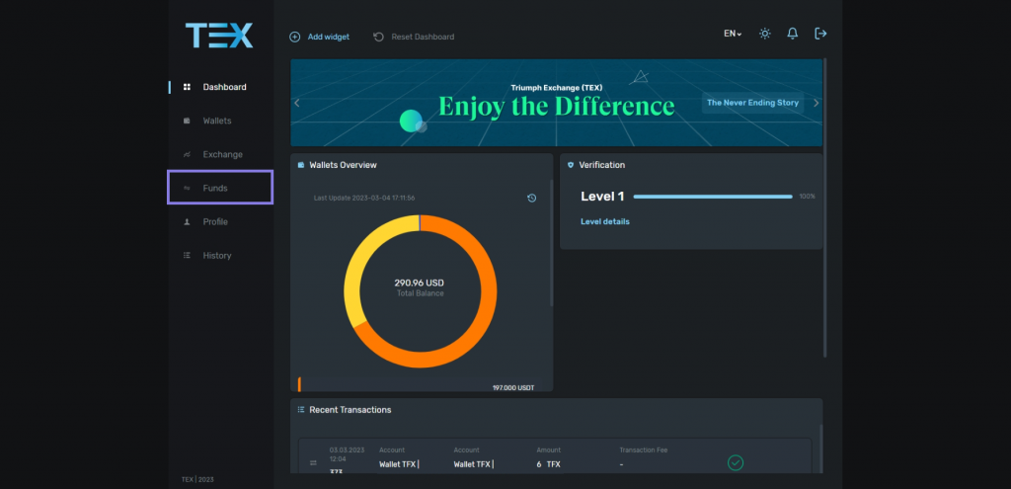Viewport: 1011px width, 489px height.
Task: Open the EN language dropdown
Action: [x=733, y=34]
